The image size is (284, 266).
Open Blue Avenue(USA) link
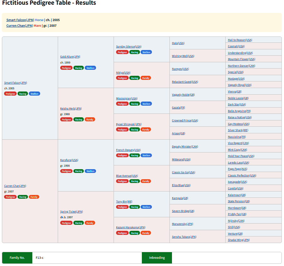click(127, 176)
